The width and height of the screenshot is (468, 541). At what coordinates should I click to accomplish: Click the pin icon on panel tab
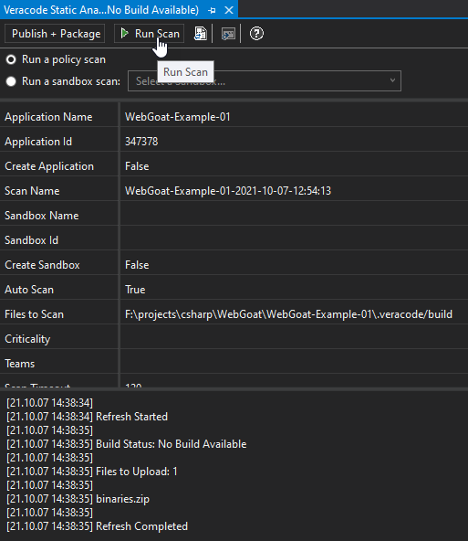213,10
